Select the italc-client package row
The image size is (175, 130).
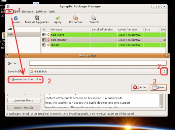pyautogui.click(x=104, y=35)
